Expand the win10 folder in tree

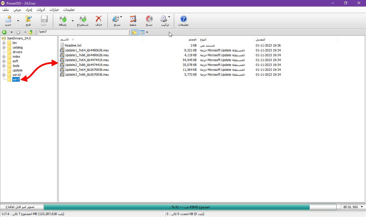pos(4,75)
